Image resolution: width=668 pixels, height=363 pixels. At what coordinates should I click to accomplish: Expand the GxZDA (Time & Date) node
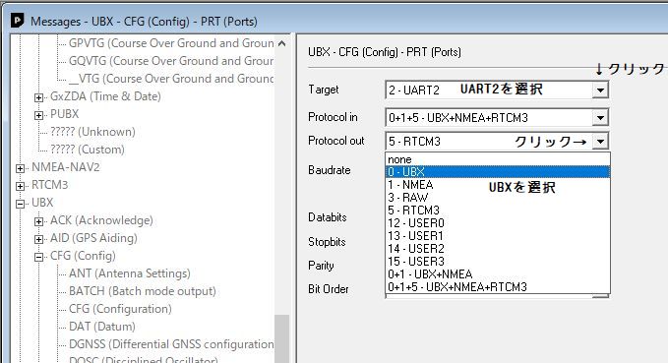pyautogui.click(x=38, y=98)
